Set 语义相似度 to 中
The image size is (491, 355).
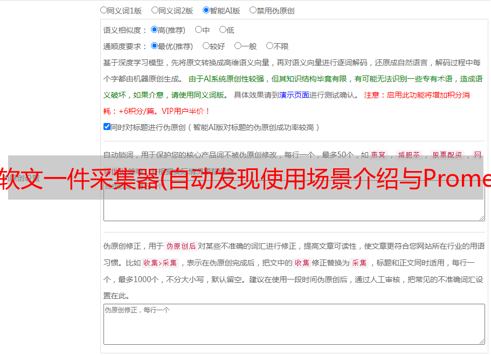tap(198, 30)
